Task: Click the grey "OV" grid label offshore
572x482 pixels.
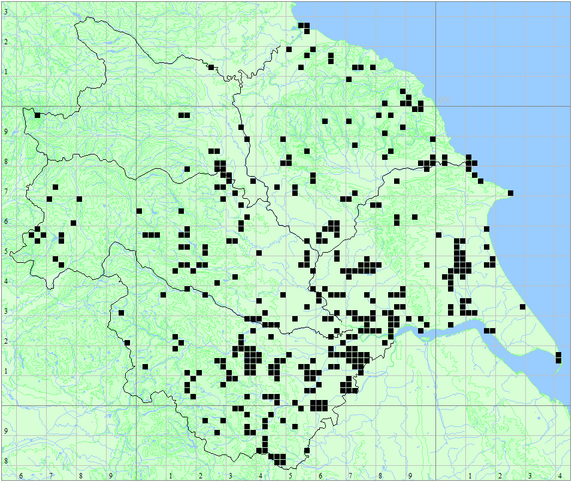Action: click(x=444, y=100)
